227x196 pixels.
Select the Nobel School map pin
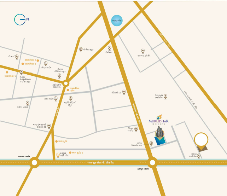pyautogui.click(x=81, y=50)
